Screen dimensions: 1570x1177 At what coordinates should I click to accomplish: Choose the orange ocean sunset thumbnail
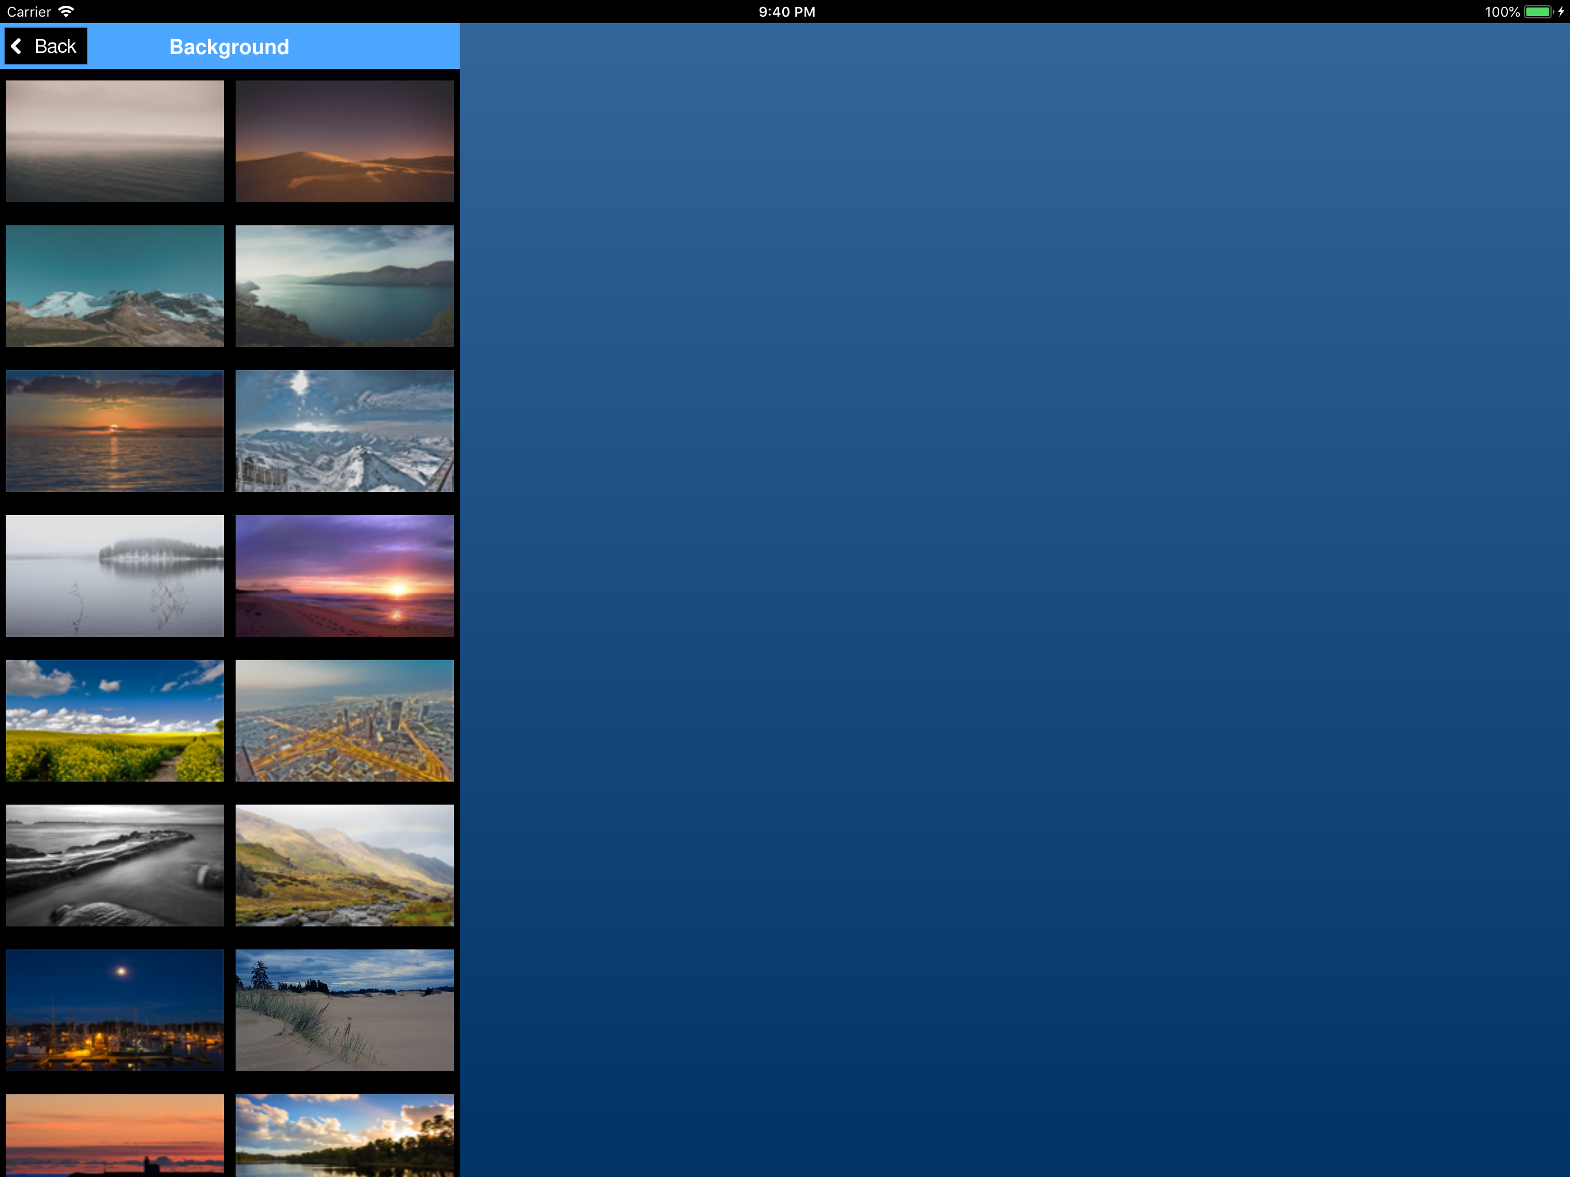[115, 431]
